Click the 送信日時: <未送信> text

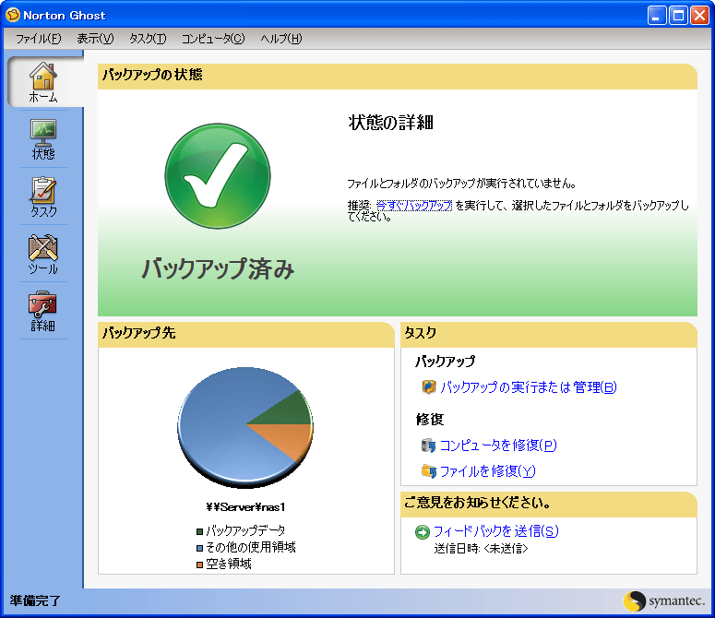tap(481, 548)
